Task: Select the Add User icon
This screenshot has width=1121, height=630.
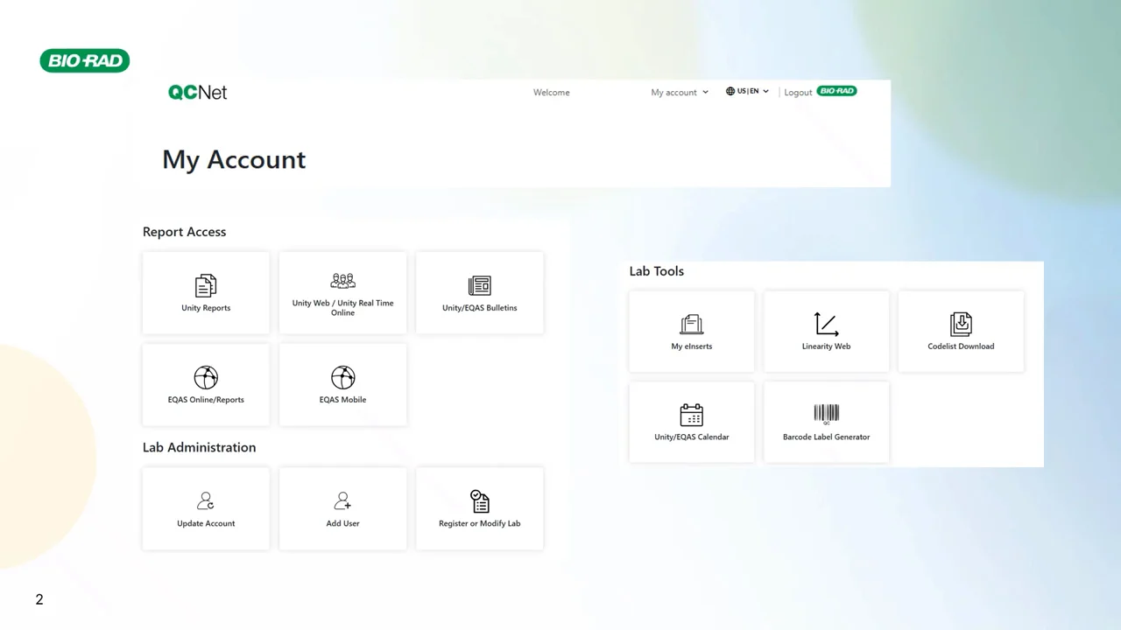Action: click(342, 500)
